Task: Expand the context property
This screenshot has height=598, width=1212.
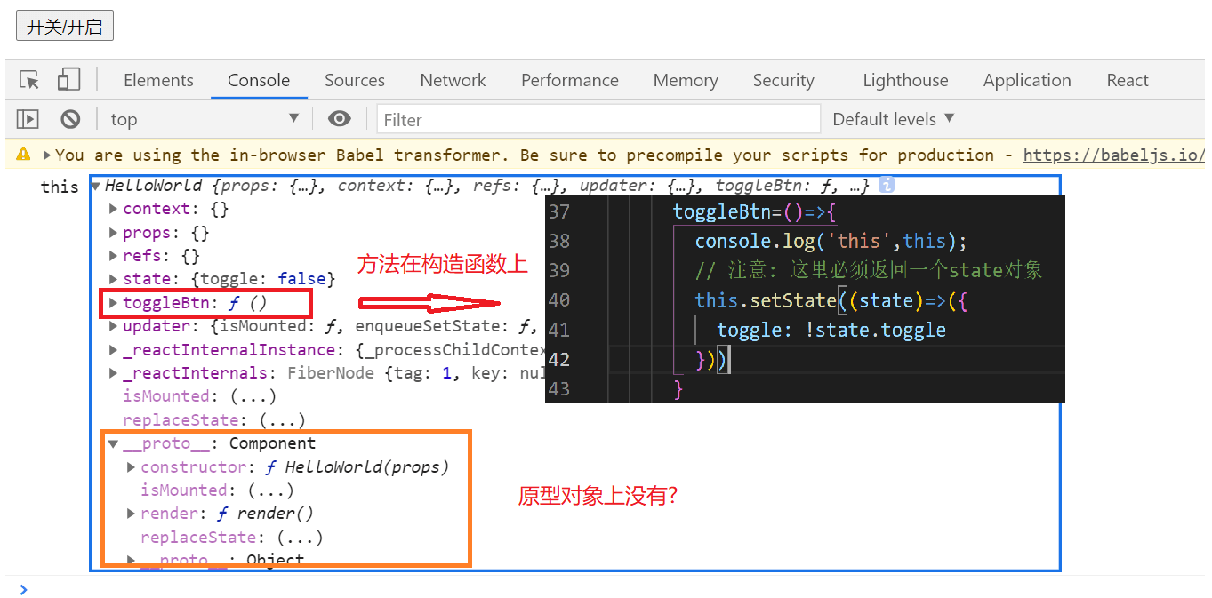Action: point(113,209)
